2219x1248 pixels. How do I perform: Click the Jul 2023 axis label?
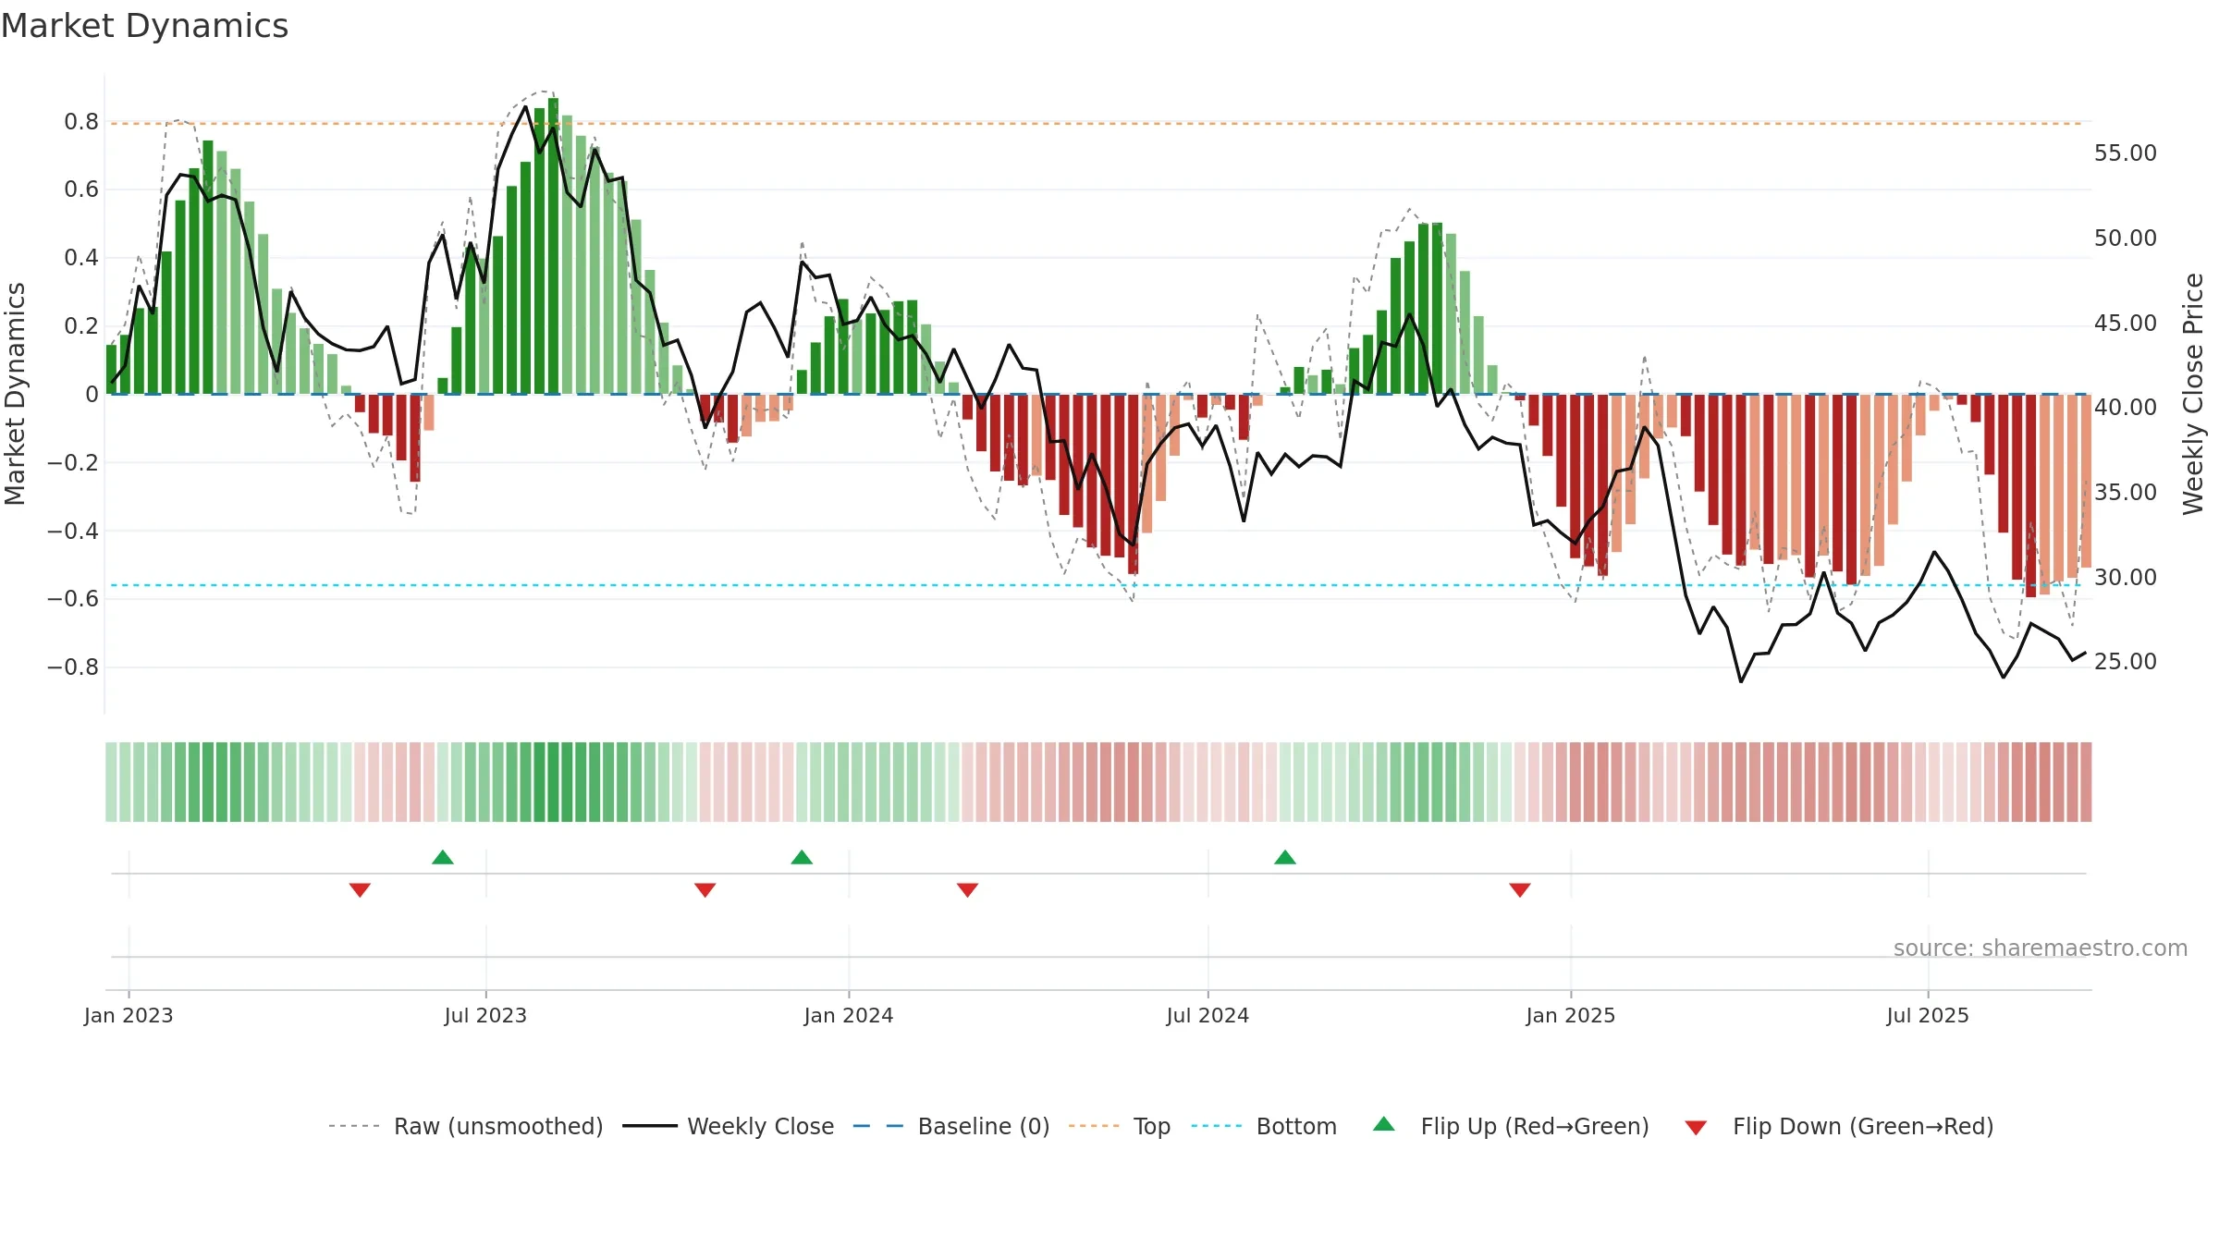[485, 1015]
